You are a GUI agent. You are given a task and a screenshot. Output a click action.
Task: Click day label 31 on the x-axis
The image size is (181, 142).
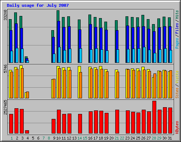[x=170, y=138]
